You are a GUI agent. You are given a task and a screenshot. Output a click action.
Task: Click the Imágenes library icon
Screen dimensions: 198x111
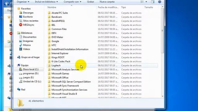point(21,41)
